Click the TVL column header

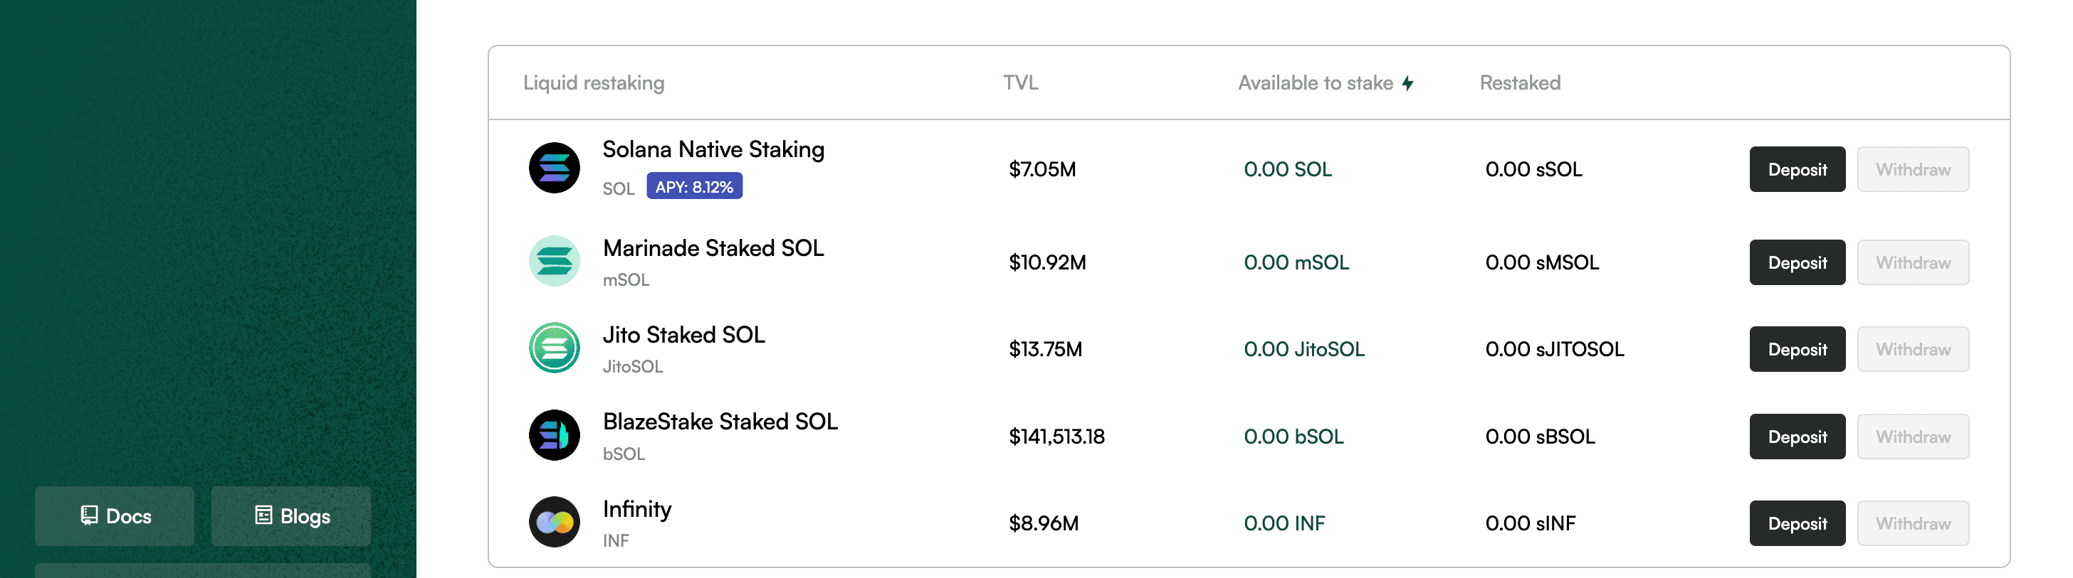coord(1020,82)
